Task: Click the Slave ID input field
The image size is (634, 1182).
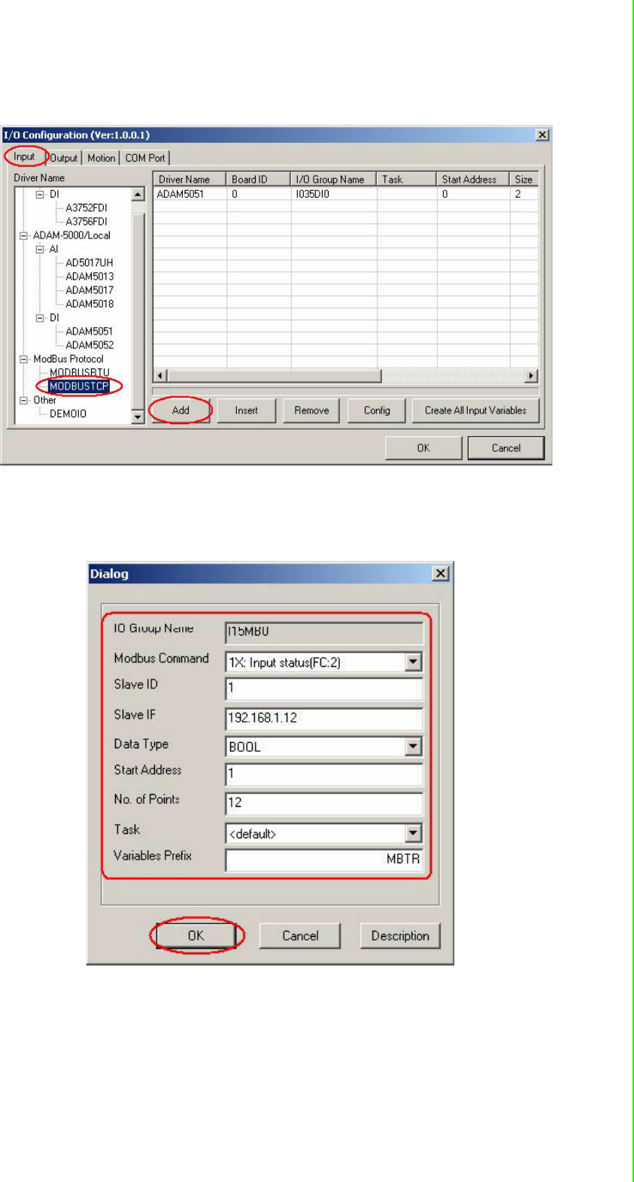Action: (x=324, y=688)
